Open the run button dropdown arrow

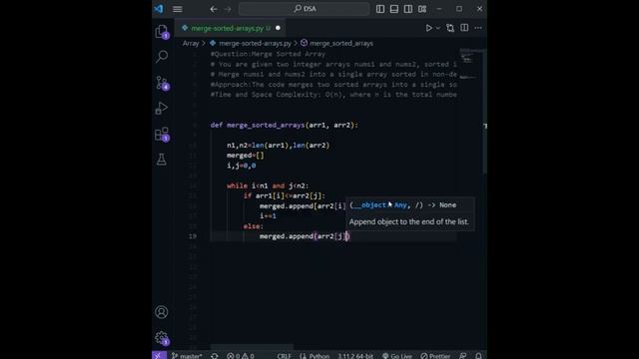[438, 28]
